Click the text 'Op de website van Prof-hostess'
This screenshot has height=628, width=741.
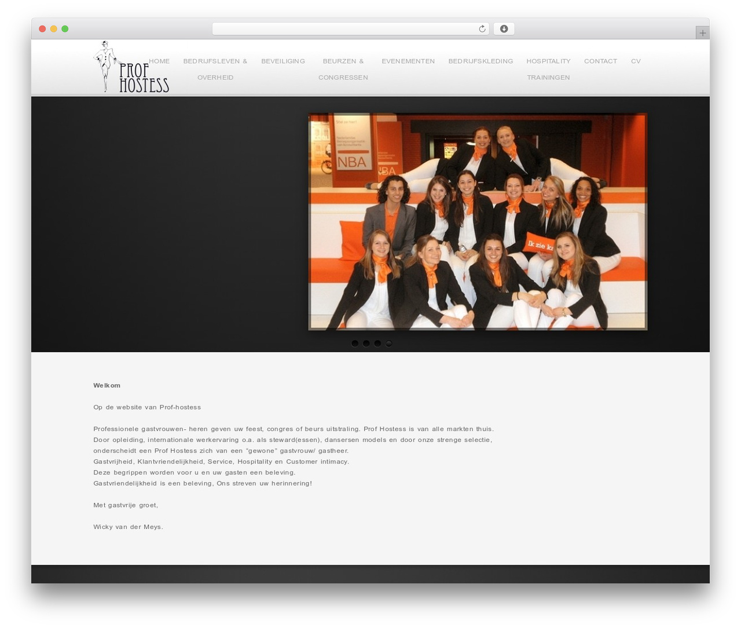147,407
